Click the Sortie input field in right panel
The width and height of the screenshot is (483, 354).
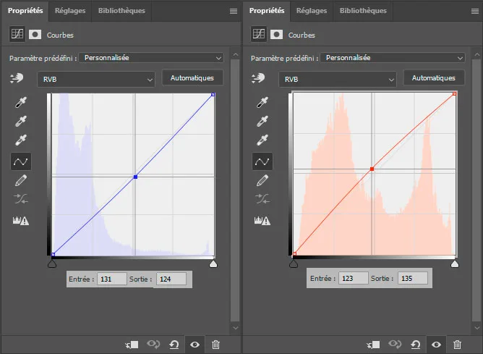pyautogui.click(x=411, y=278)
